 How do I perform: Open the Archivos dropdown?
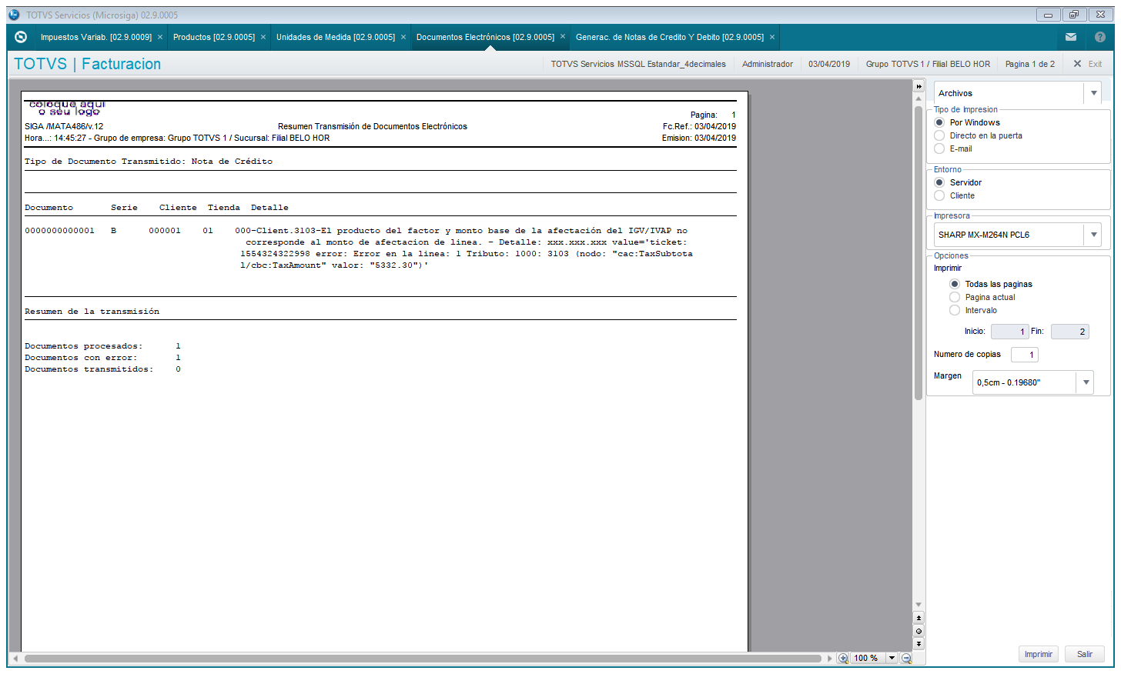pyautogui.click(x=1094, y=93)
